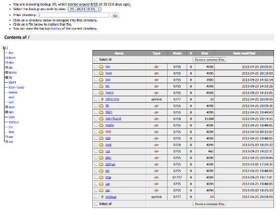The image size is (276, 211).
Task: Open the backup history link
Action: click(56, 29)
